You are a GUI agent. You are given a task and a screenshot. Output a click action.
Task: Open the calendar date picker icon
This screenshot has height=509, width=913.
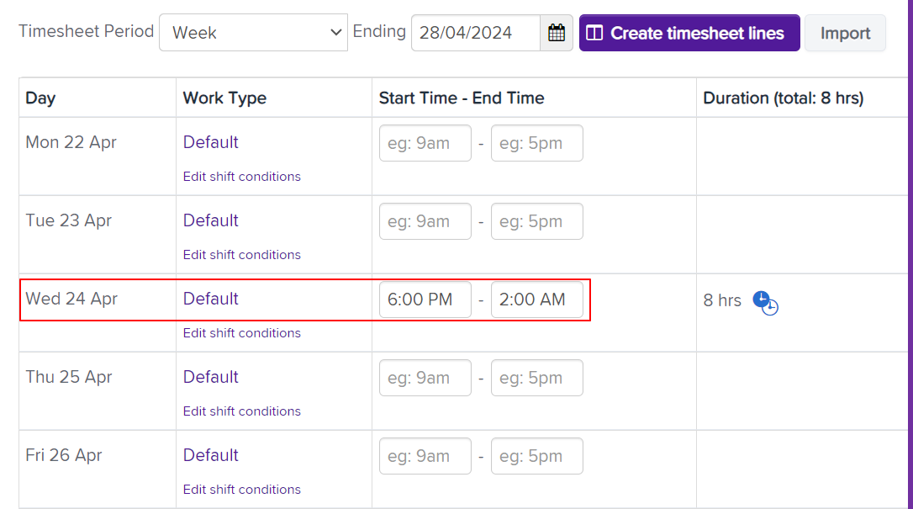(x=557, y=33)
